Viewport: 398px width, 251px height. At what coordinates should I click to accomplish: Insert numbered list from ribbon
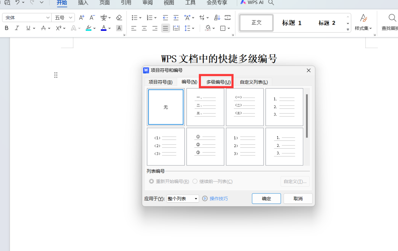click(150, 18)
